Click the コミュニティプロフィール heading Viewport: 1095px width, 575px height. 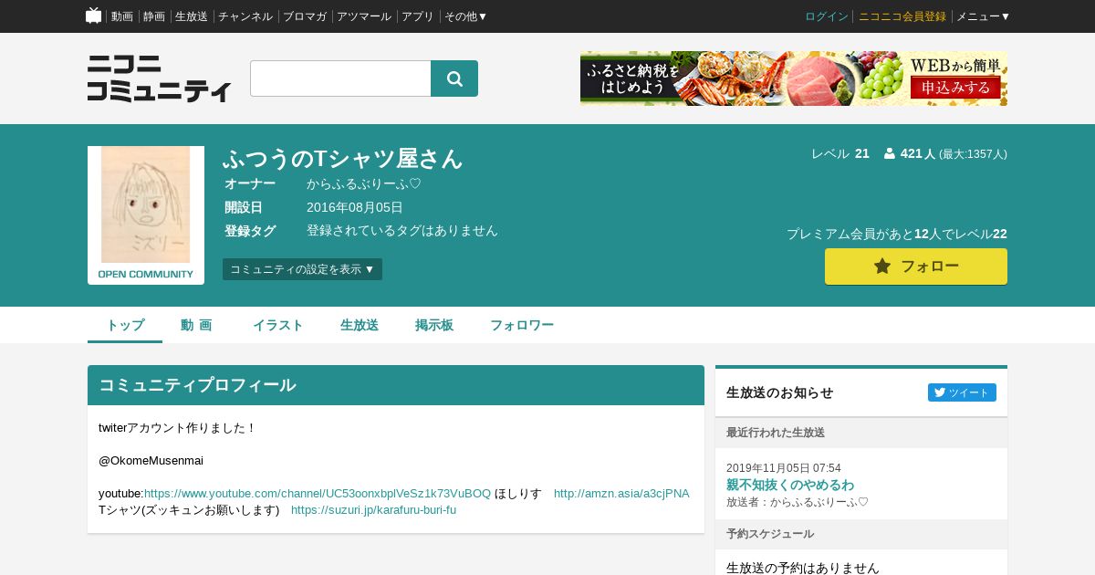[x=197, y=385]
